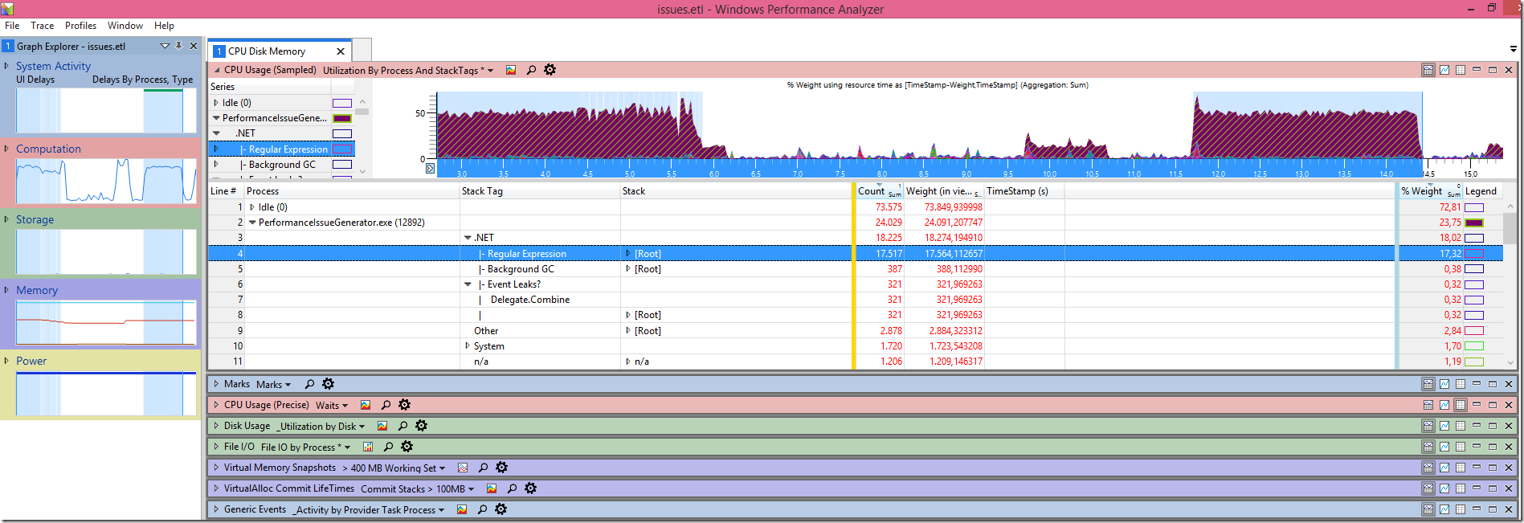Switch CPU Usage (Sampled) to graph-only layout
The height and width of the screenshot is (523, 1524).
(1444, 70)
